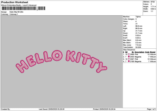Image resolution: width=157 pixels, height=111 pixels.
Task: Click stitch count 2455 in stop row 2
Action: [132, 57]
